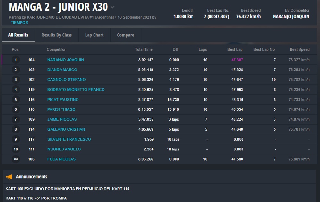The width and height of the screenshot is (320, 202).
Task: Click the Total Time column header
Action: click(144, 50)
